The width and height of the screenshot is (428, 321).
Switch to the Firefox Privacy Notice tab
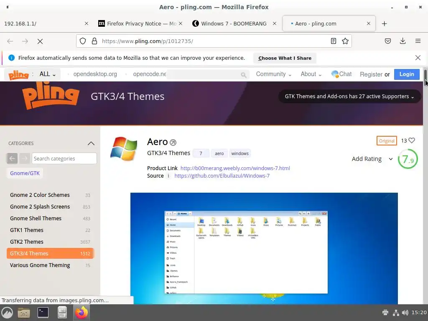tap(141, 24)
